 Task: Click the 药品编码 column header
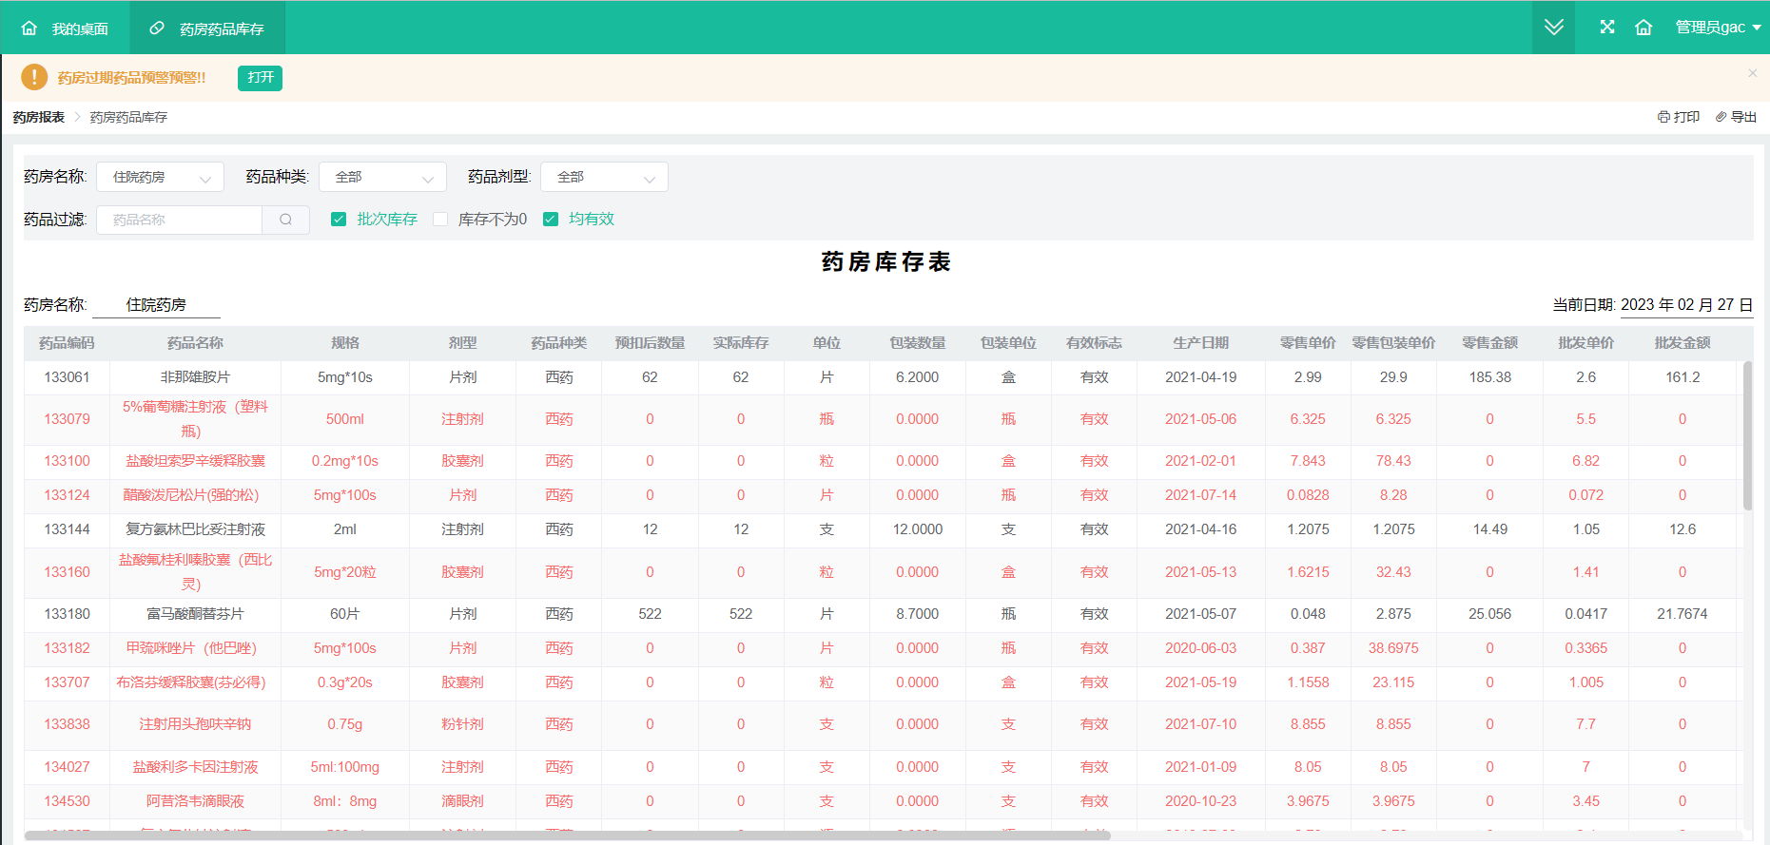(x=67, y=343)
